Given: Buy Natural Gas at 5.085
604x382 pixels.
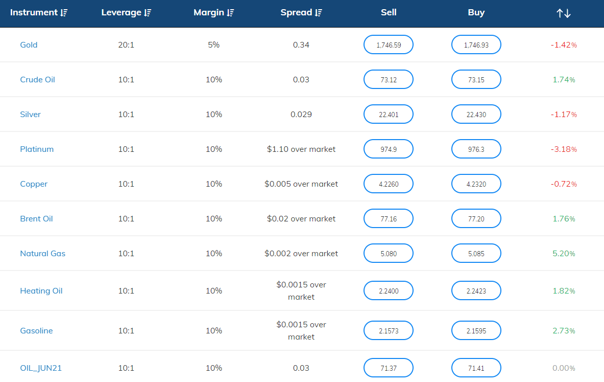Looking at the screenshot, I should coord(476,254).
